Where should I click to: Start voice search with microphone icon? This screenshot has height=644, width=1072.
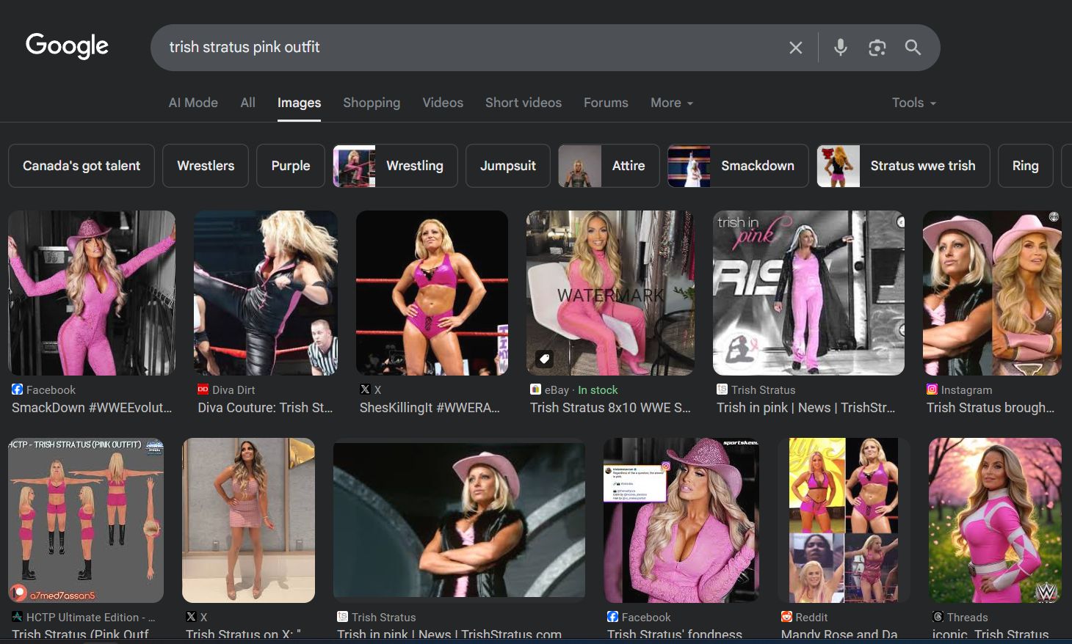(x=841, y=48)
